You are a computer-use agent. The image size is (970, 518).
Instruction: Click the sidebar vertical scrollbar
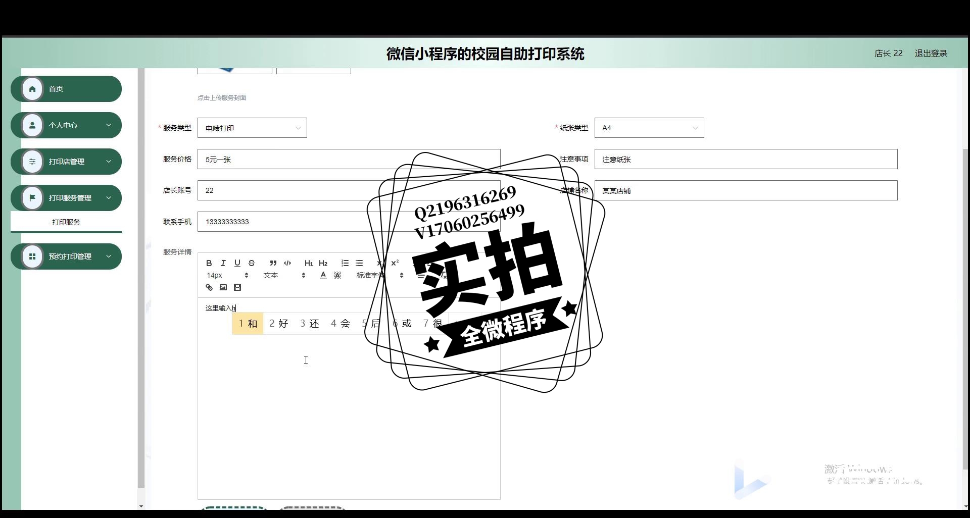[141, 278]
